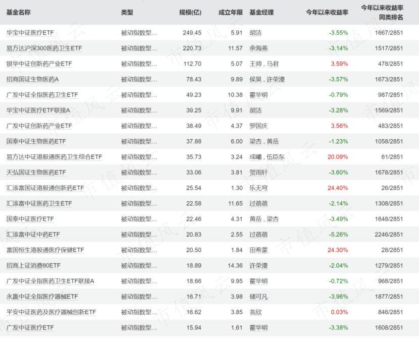Viewport: 419px width, 338px height.
Task: Select return value 24.30%
Action: point(338,250)
